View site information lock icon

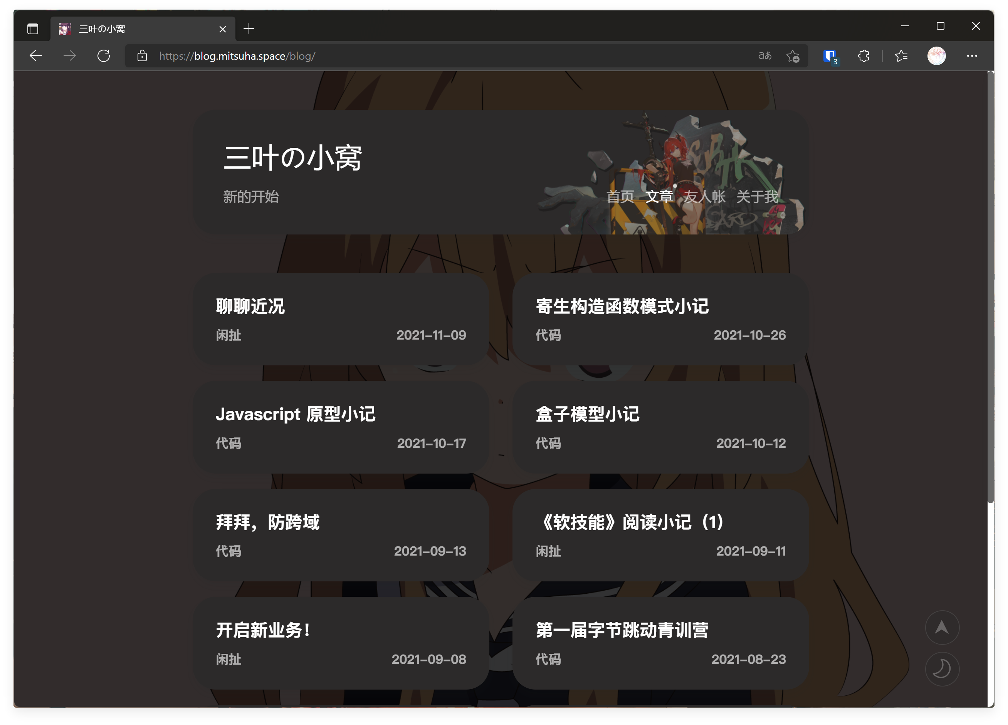[142, 56]
